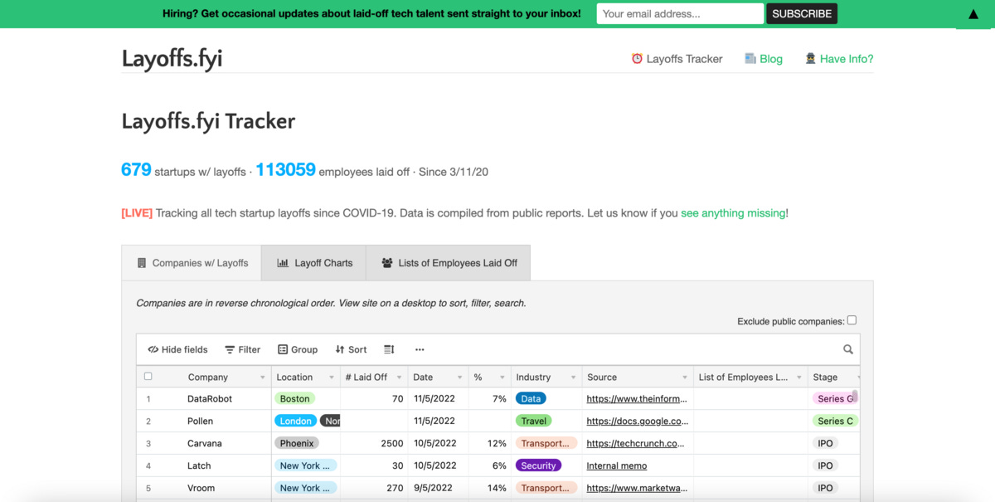Expand the # Laid Off column dropdown arrow
This screenshot has height=502, width=995.
(399, 378)
